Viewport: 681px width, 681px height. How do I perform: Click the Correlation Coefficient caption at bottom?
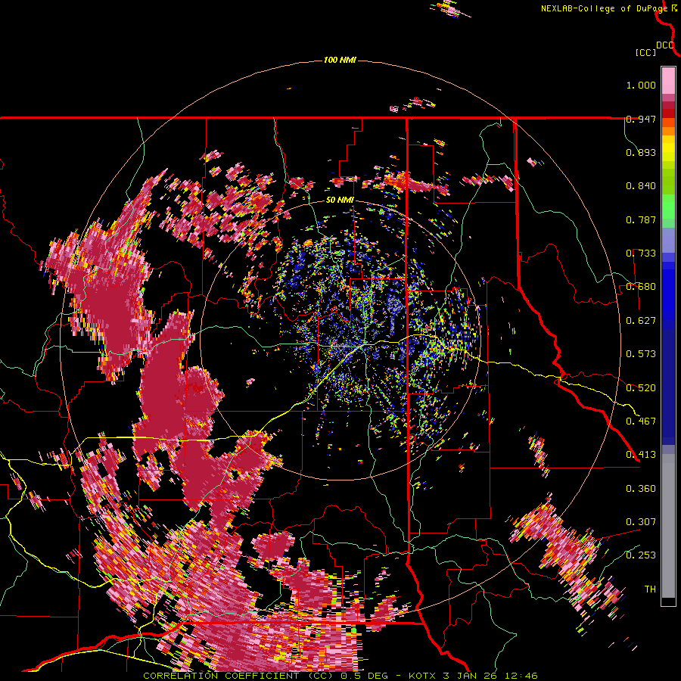(x=340, y=676)
